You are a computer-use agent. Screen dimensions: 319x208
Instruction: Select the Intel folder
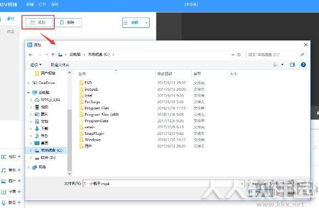click(x=88, y=96)
